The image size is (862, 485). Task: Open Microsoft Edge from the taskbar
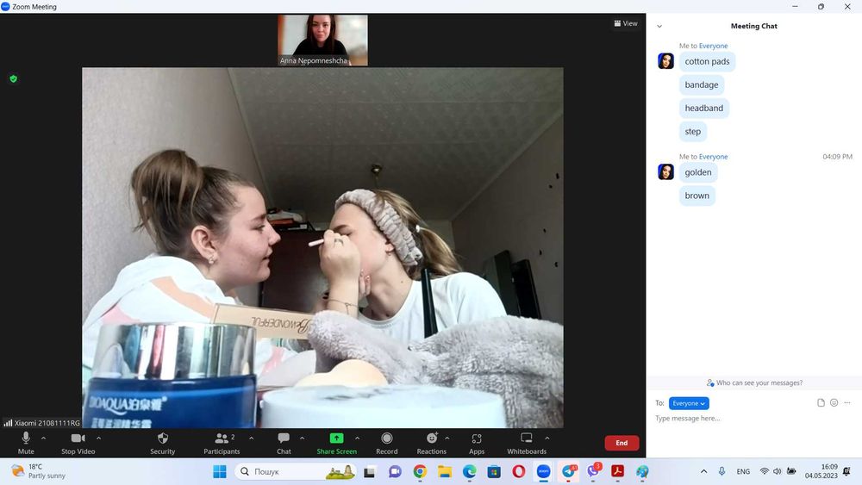[469, 471]
